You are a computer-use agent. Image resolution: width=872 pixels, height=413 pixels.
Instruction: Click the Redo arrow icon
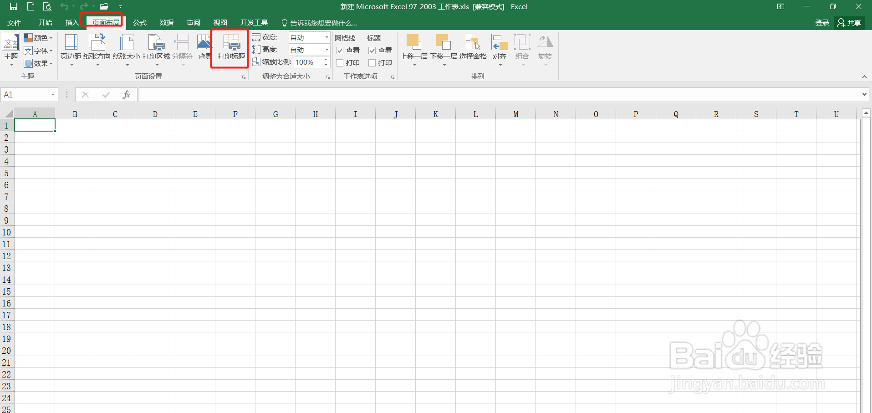84,6
